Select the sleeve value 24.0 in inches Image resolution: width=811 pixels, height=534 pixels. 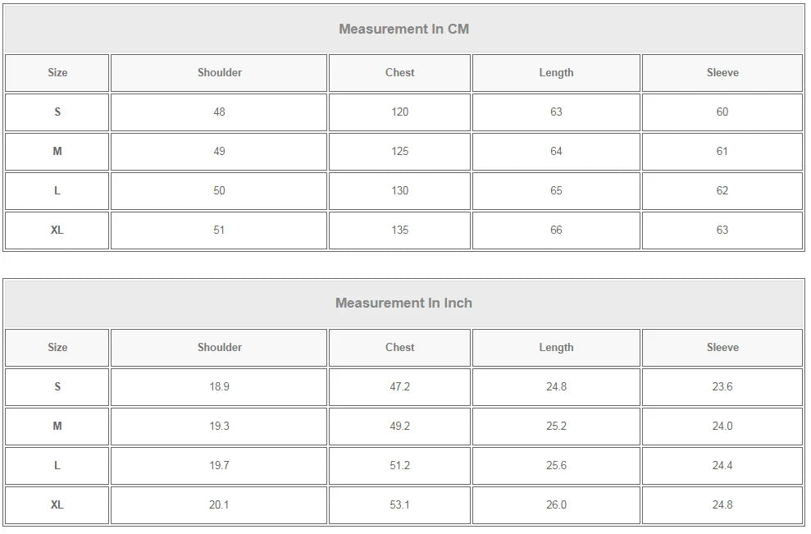722,426
